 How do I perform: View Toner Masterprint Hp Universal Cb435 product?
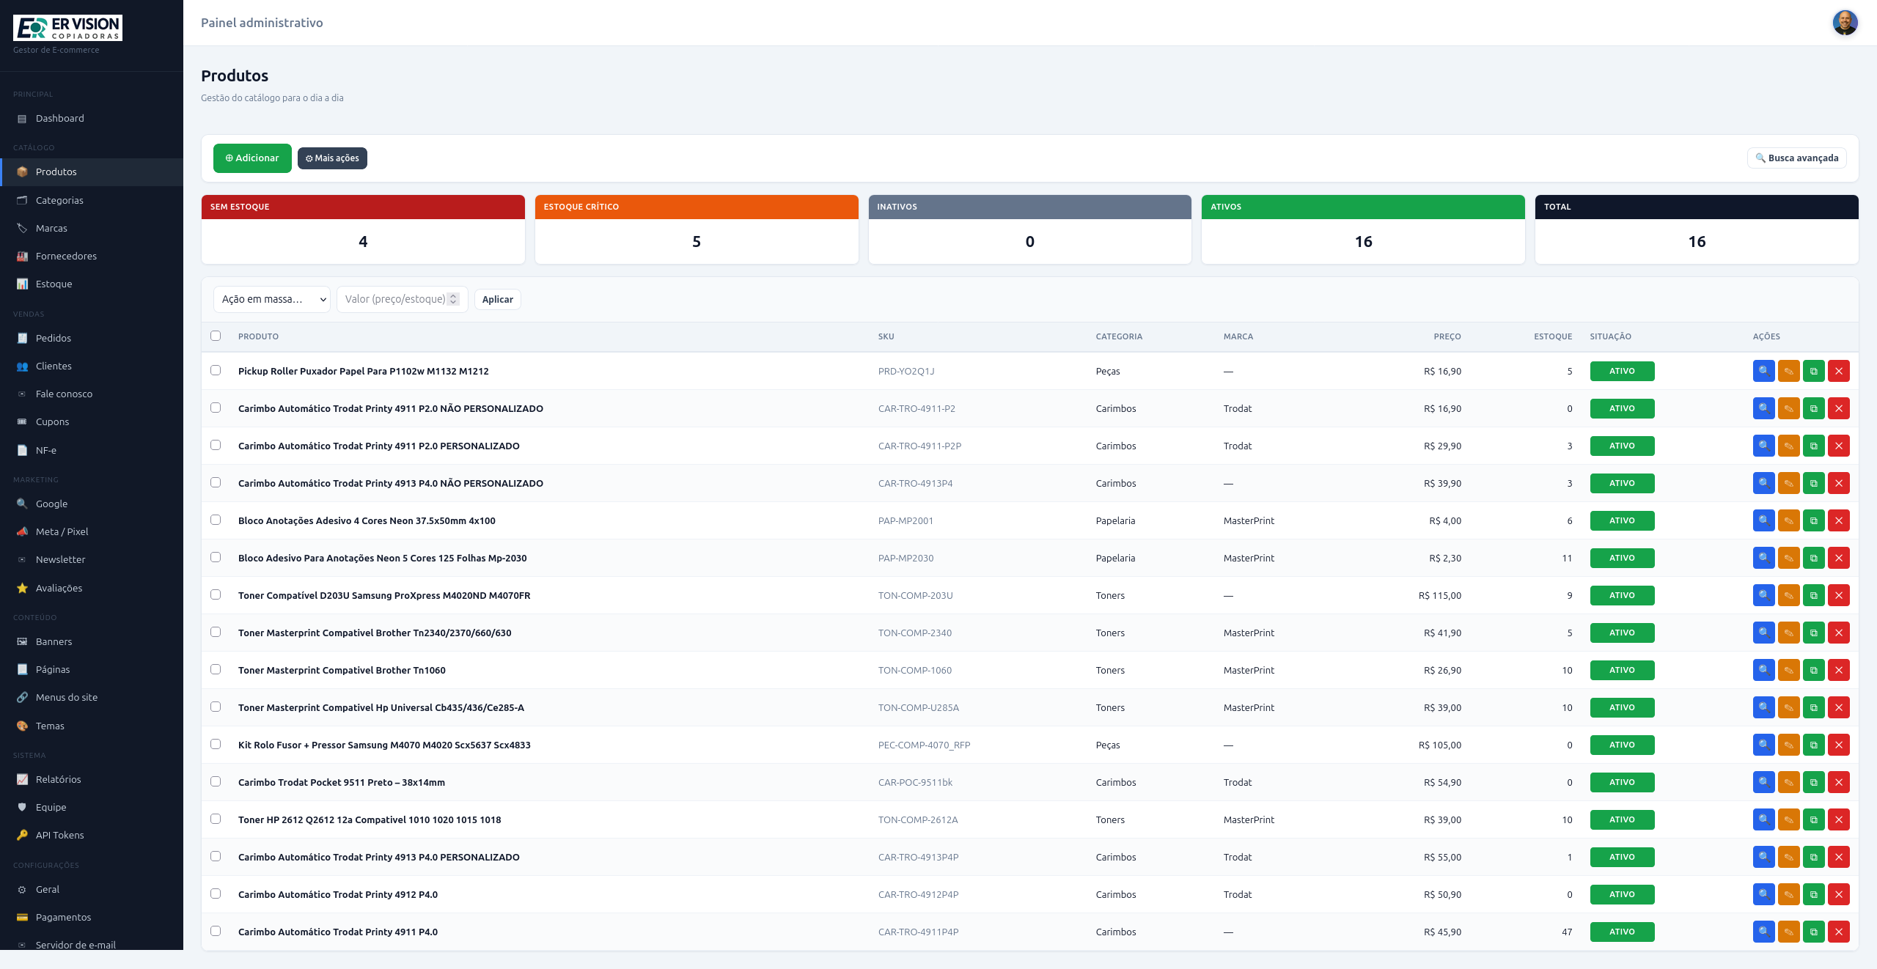tap(1763, 707)
